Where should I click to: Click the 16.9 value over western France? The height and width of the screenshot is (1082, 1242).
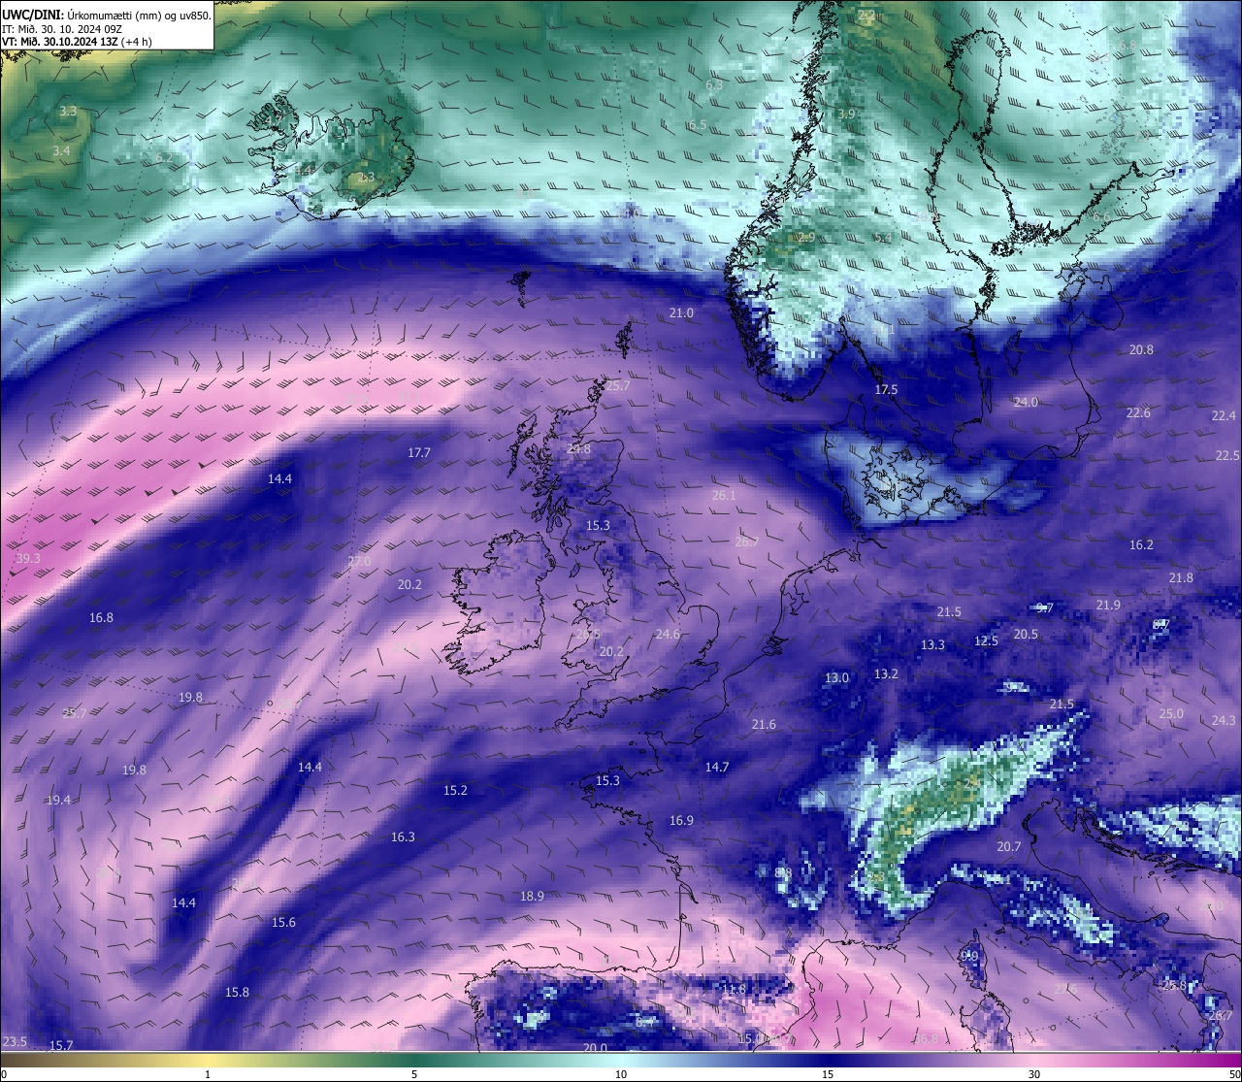[681, 820]
